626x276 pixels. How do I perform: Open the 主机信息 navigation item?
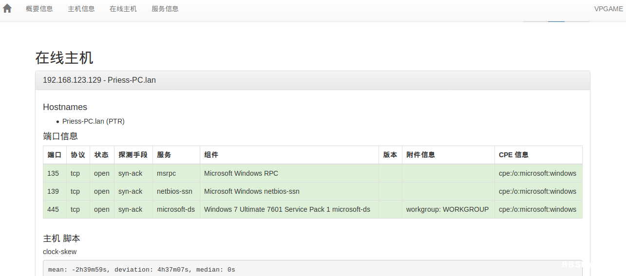tap(81, 9)
